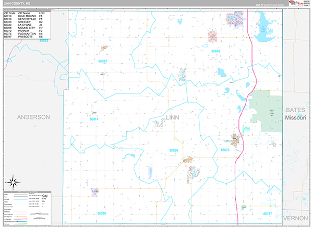313x227 pixels.
Task: Click the LINN COUNTY, KS title
Action: 18,3
